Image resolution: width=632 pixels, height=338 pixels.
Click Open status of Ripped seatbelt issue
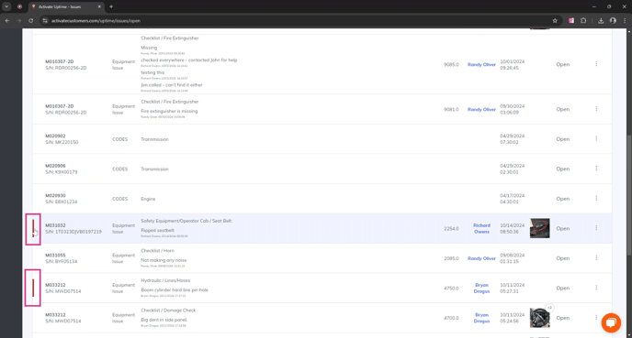coord(563,229)
